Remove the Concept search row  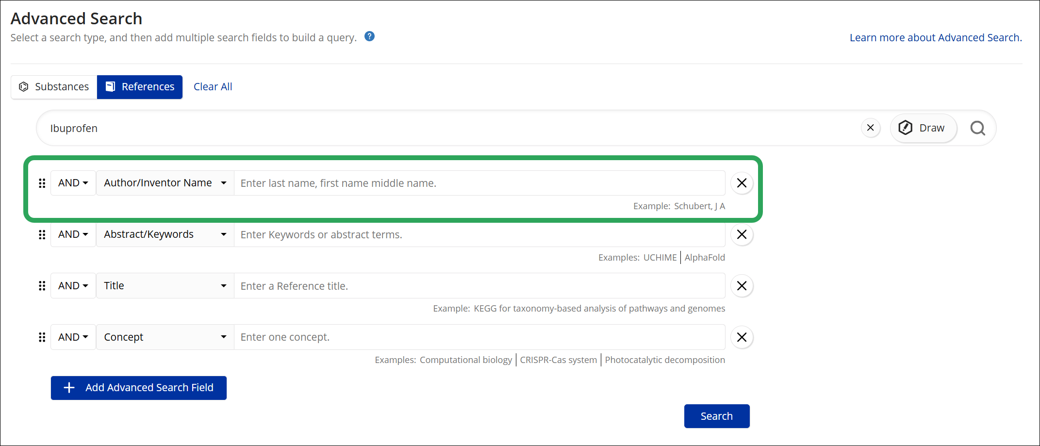(x=742, y=337)
